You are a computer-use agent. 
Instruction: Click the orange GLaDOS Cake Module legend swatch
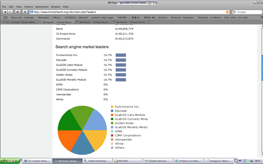click(112, 115)
